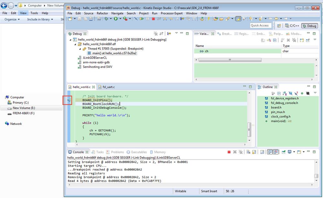Switch to the Breakpoints view tab
This screenshot has height=198, width=323.
224,34
